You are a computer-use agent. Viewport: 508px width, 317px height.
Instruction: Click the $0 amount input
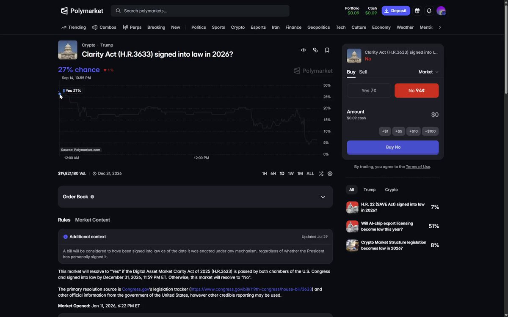[x=435, y=115]
